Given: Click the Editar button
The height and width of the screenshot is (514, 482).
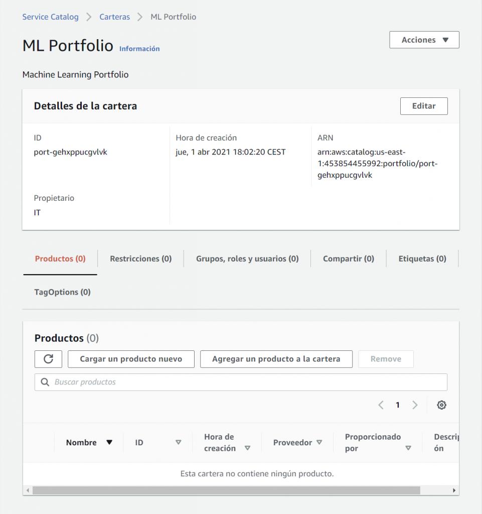Looking at the screenshot, I should 423,106.
